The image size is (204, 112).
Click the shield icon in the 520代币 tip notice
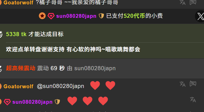101,16
